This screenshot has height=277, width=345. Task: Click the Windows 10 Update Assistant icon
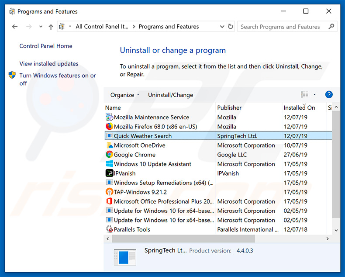point(109,164)
